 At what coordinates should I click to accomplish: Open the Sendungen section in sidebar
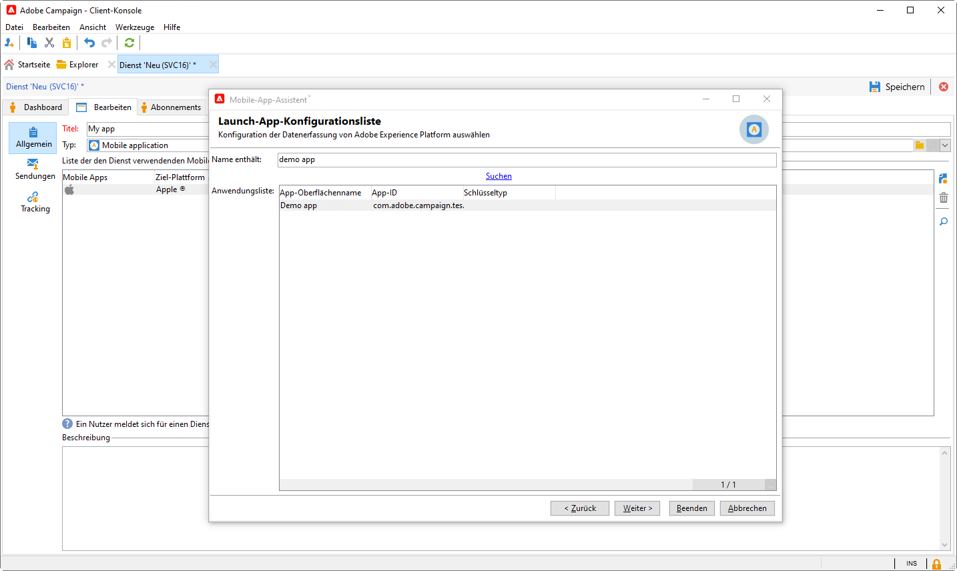pyautogui.click(x=33, y=169)
